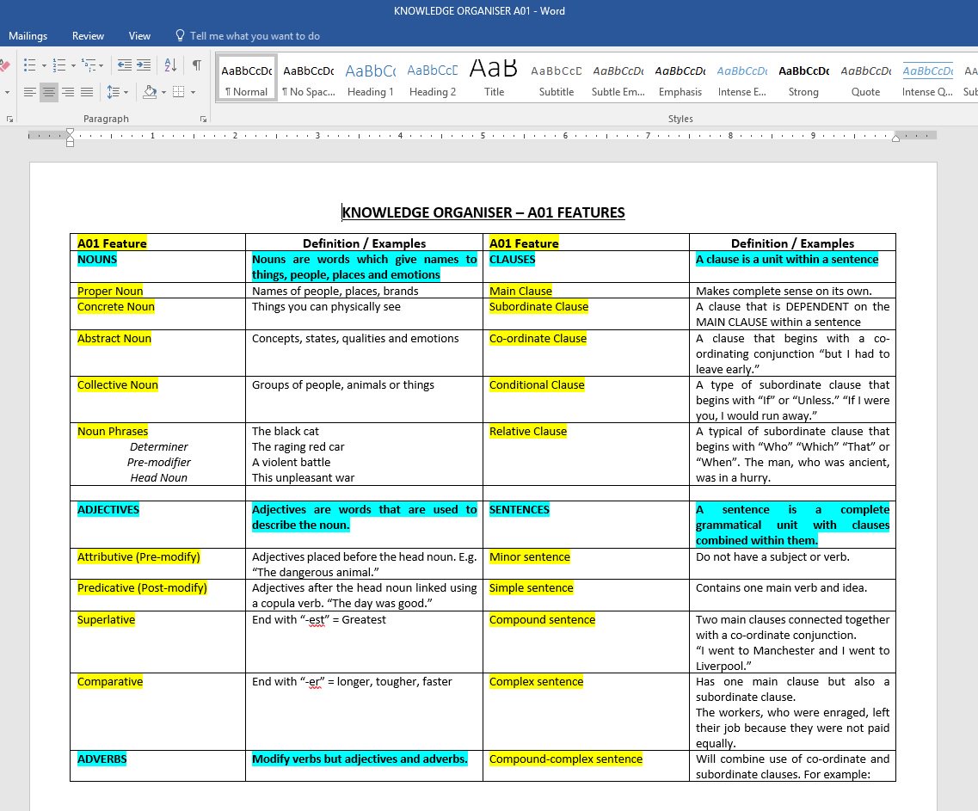Open Paragraph settings dialog launcher
Screen dimensions: 978x811
click(x=203, y=119)
